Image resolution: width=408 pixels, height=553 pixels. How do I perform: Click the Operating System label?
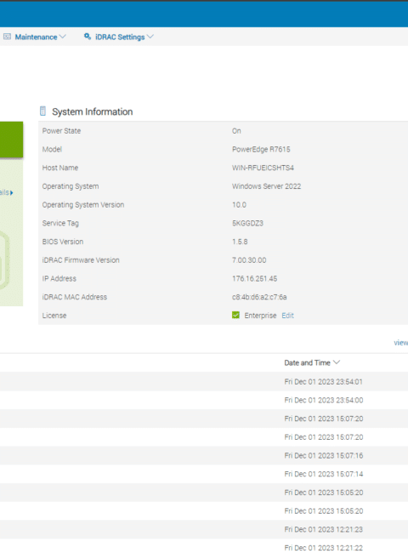[71, 186]
